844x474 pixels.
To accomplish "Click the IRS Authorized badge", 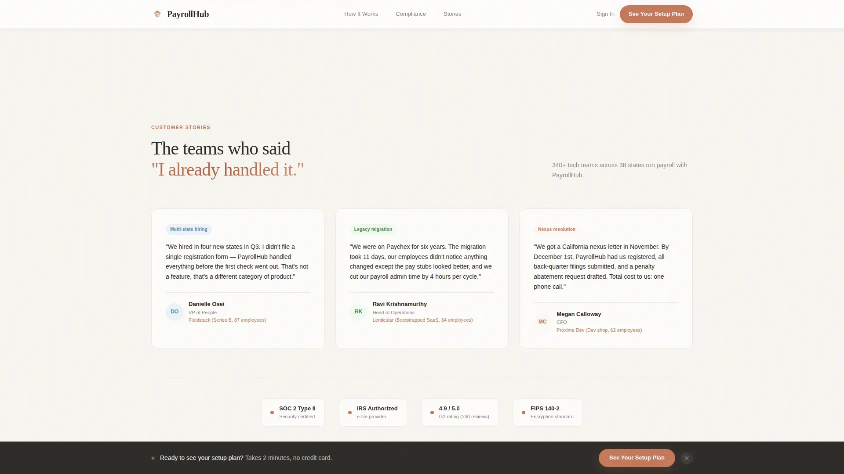I will click(373, 413).
